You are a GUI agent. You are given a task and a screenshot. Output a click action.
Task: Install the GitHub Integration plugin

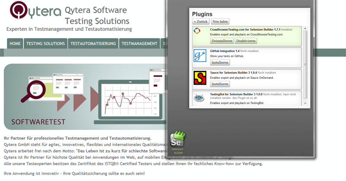(220, 62)
